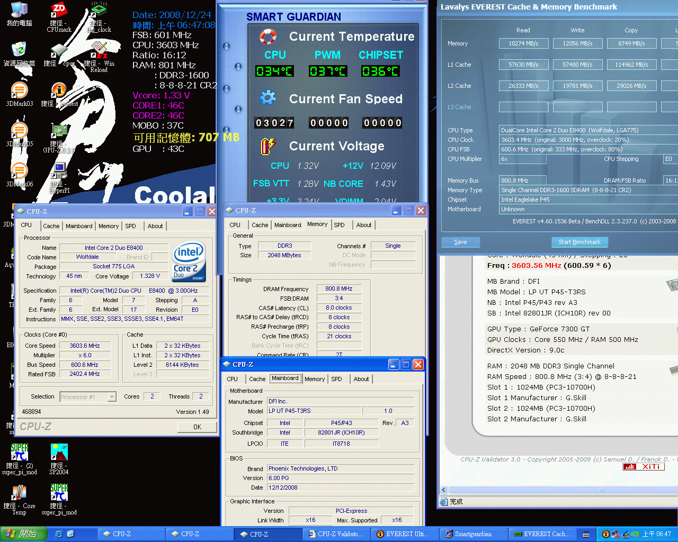Click the Model field LP UT P45-T3RS
Screen dimensions: 678x542
(x=315, y=411)
